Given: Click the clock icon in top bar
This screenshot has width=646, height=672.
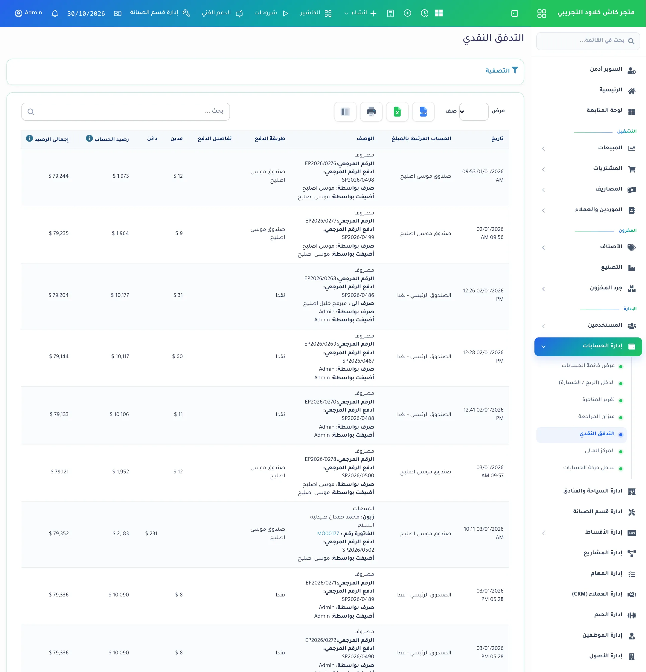Looking at the screenshot, I should click(x=425, y=13).
